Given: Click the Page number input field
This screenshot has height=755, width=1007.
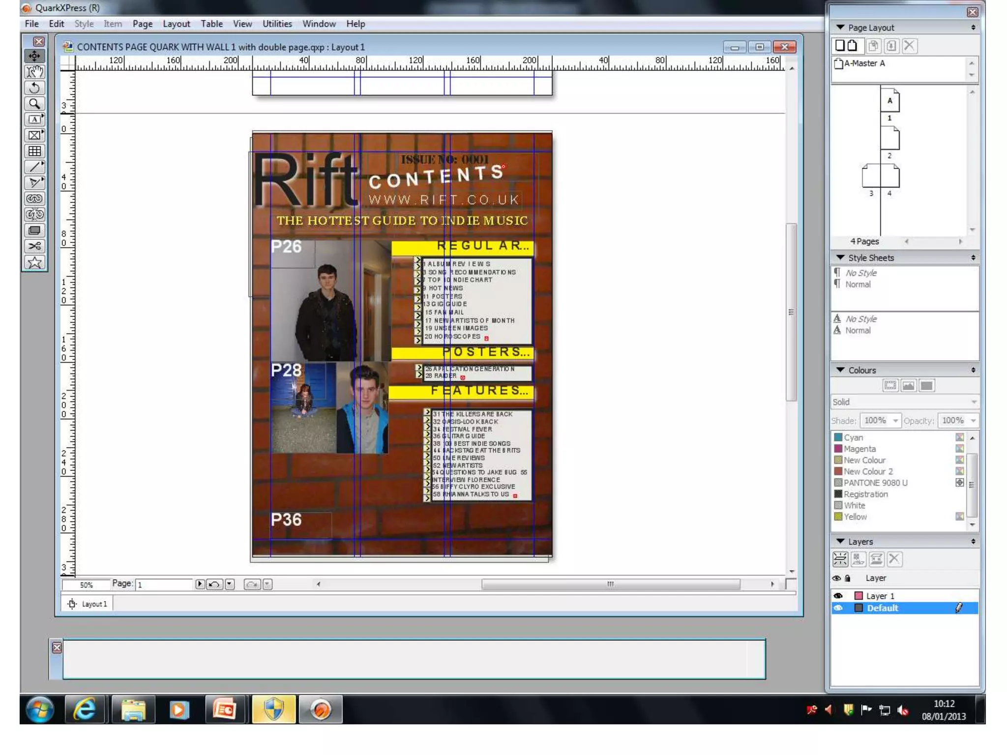Looking at the screenshot, I should (163, 584).
